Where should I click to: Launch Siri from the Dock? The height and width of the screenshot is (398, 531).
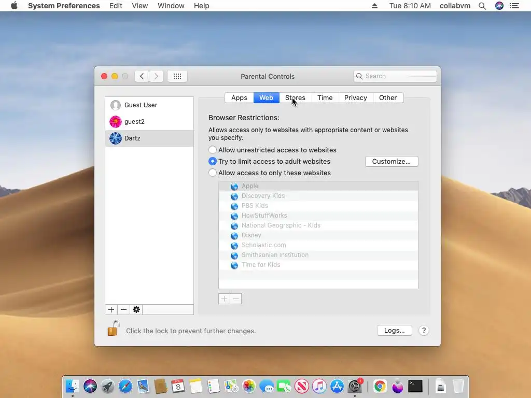pyautogui.click(x=90, y=386)
